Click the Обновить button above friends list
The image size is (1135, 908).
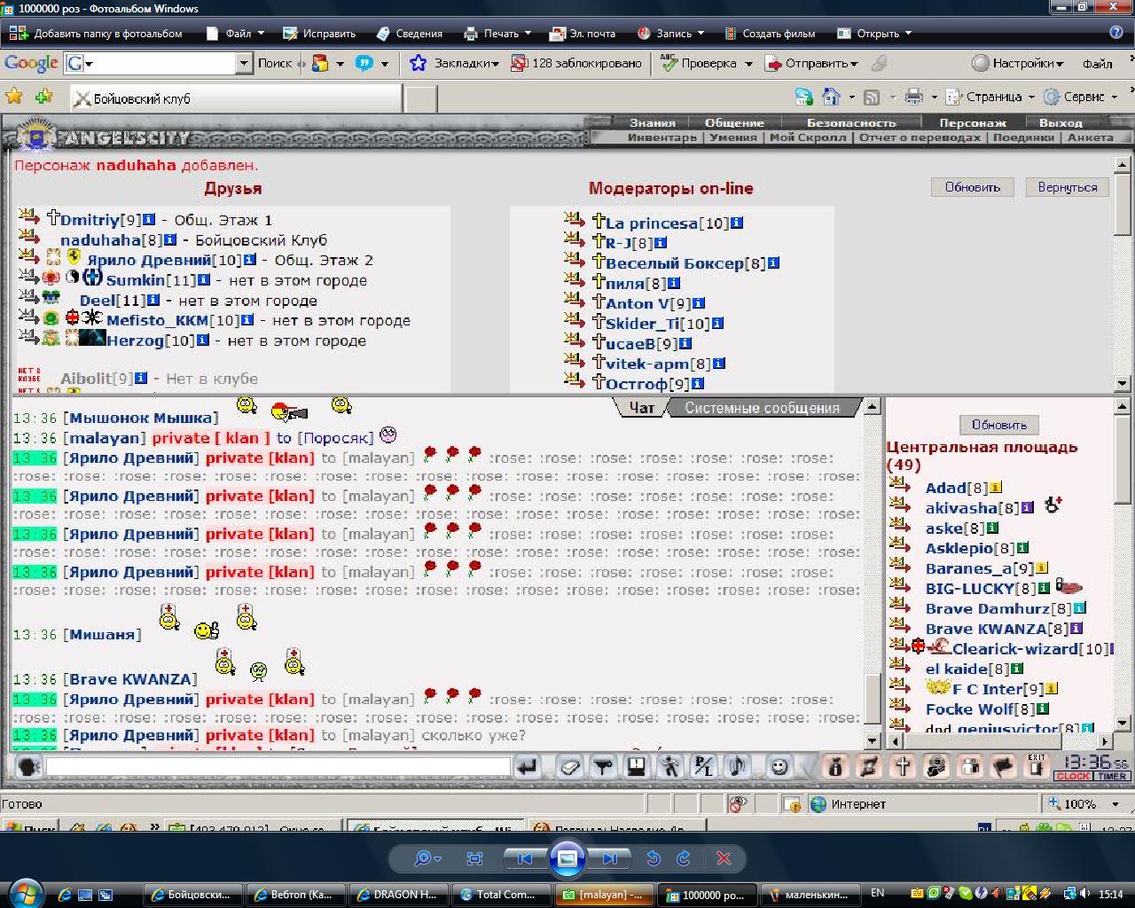[x=972, y=187]
